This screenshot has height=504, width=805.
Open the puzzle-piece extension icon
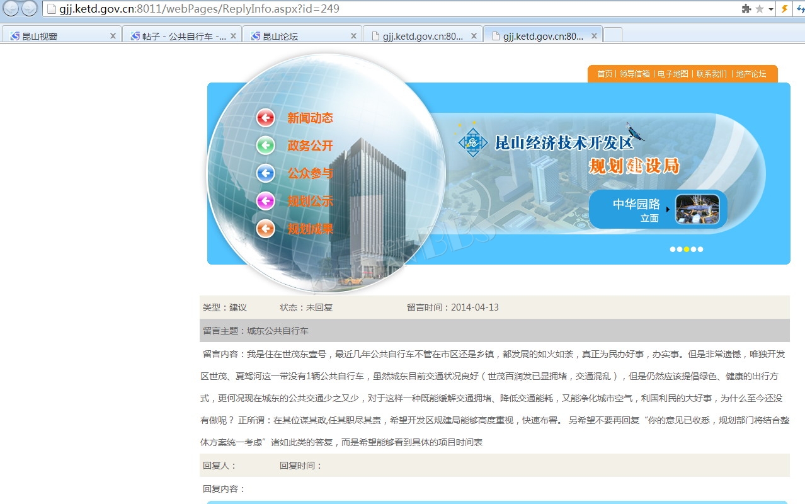tap(746, 9)
